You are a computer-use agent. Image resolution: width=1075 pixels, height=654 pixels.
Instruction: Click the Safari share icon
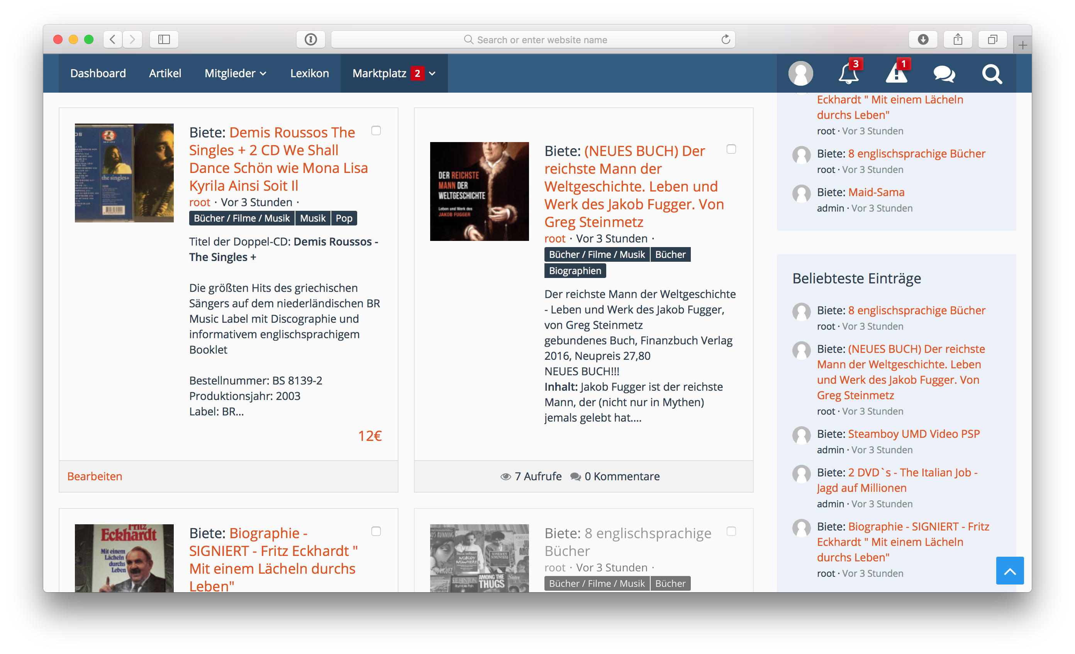(x=958, y=40)
